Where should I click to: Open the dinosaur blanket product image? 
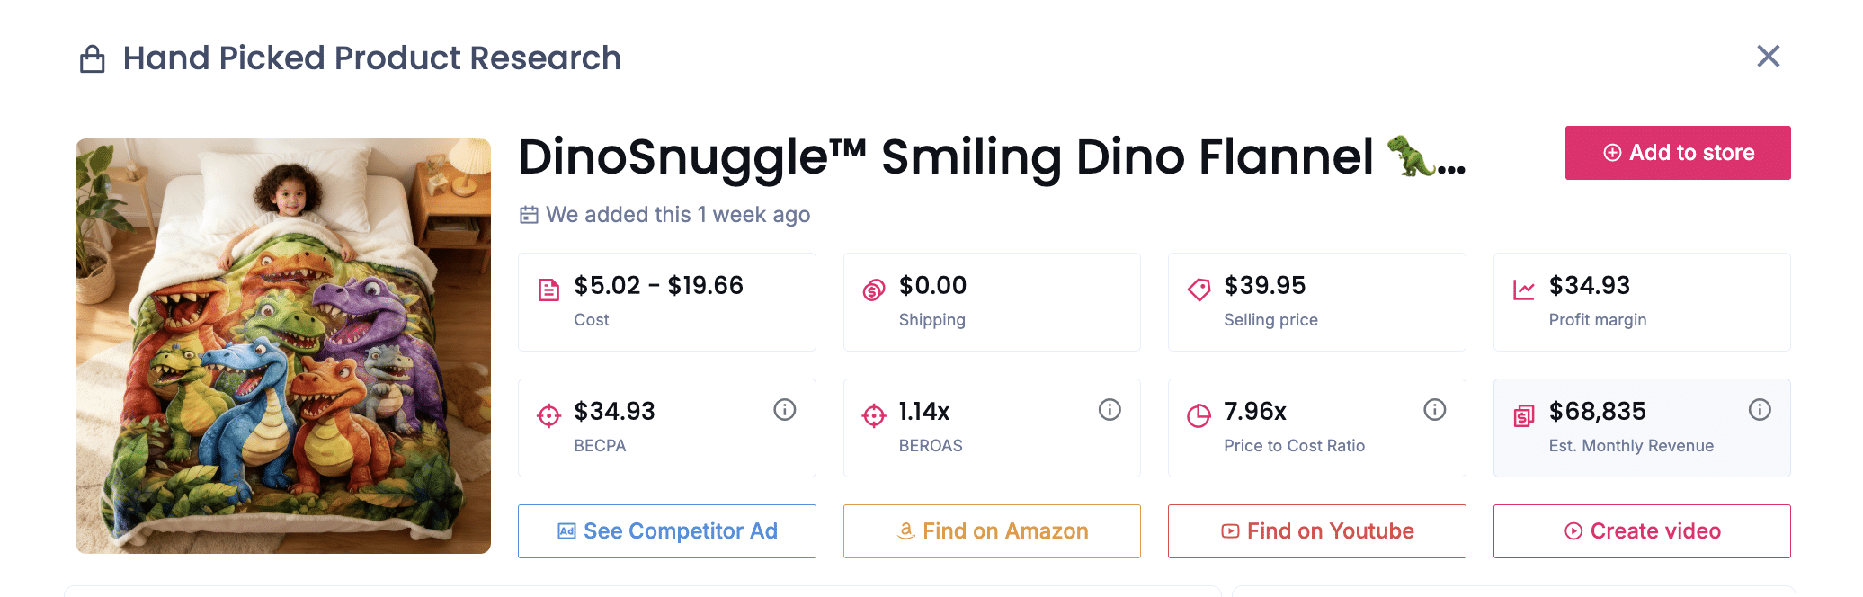pyautogui.click(x=283, y=346)
